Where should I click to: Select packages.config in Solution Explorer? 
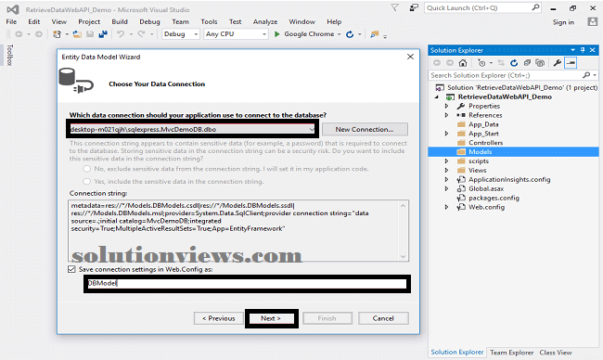(494, 198)
